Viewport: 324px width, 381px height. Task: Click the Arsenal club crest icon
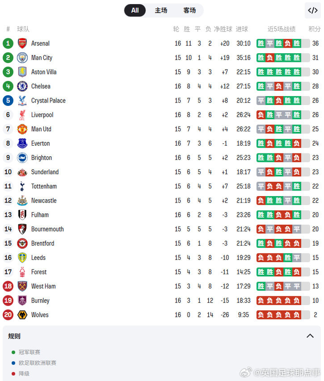22,43
